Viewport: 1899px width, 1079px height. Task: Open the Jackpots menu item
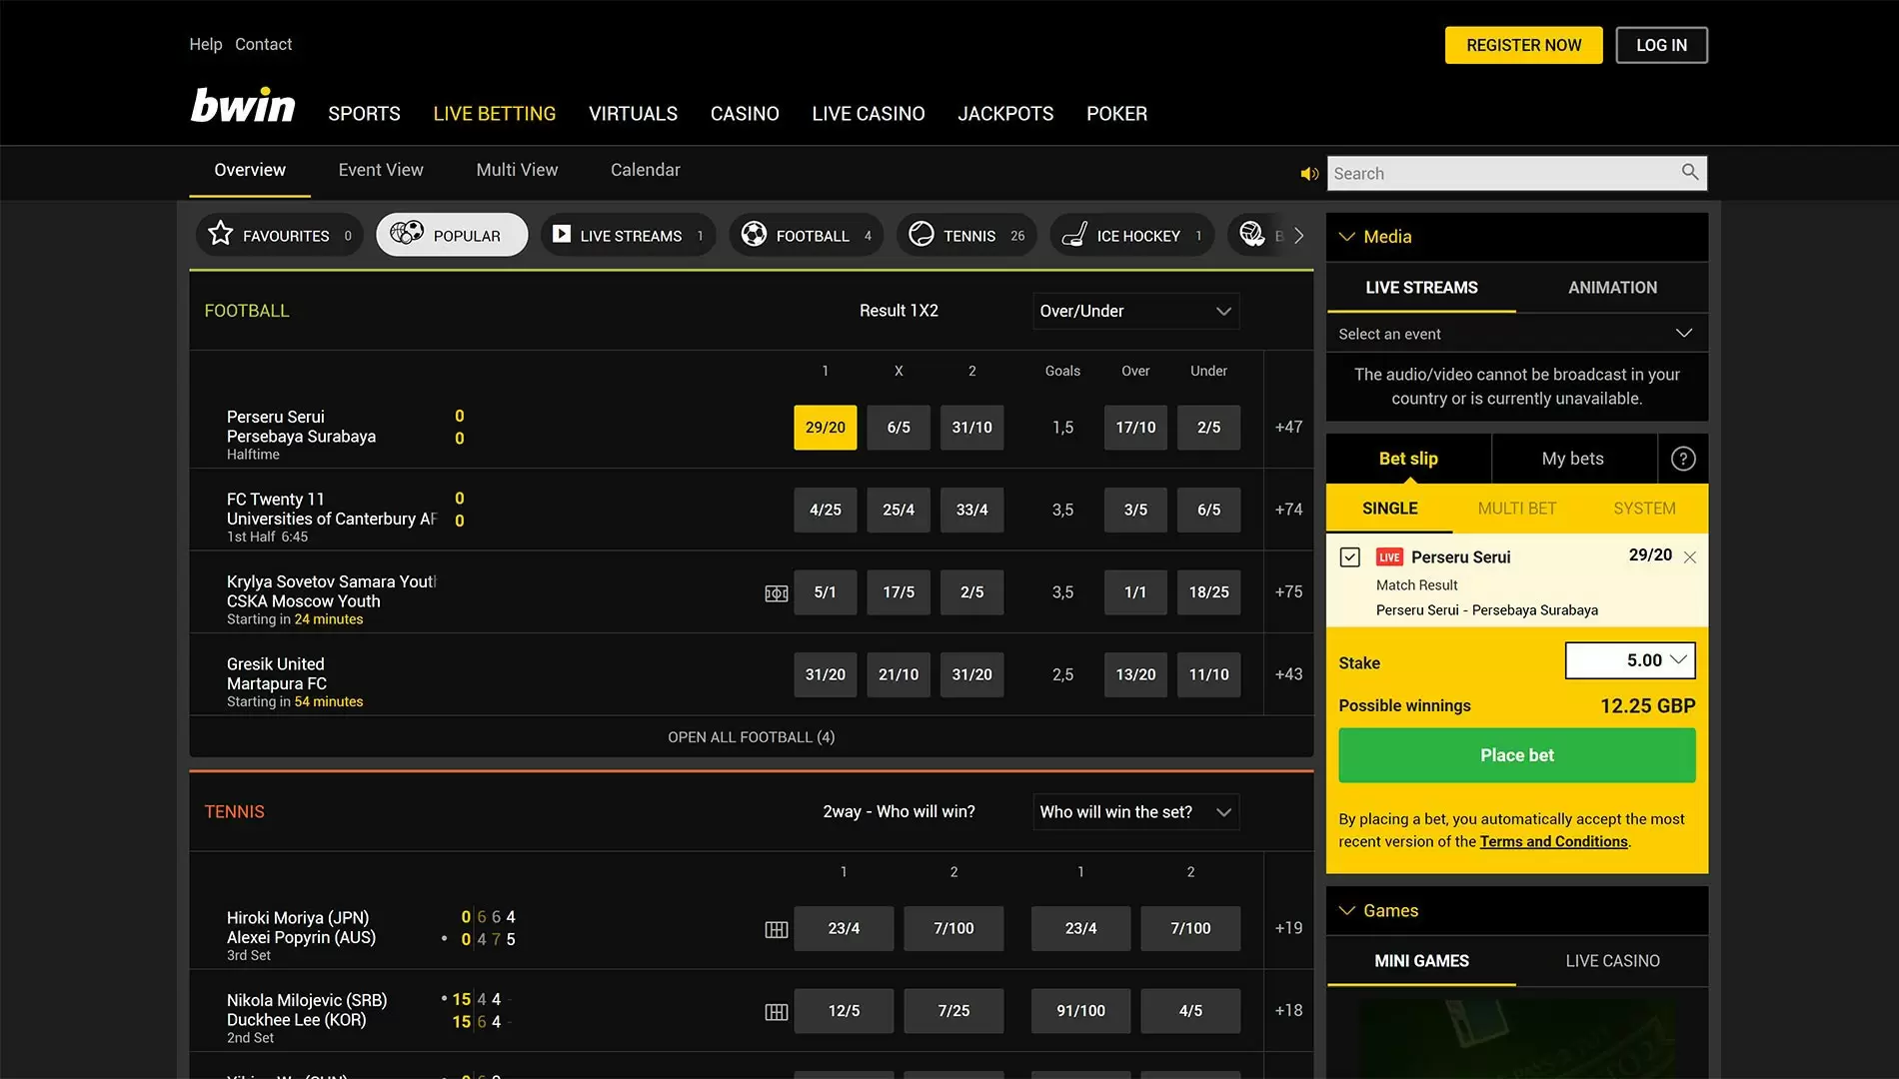coord(1005,114)
